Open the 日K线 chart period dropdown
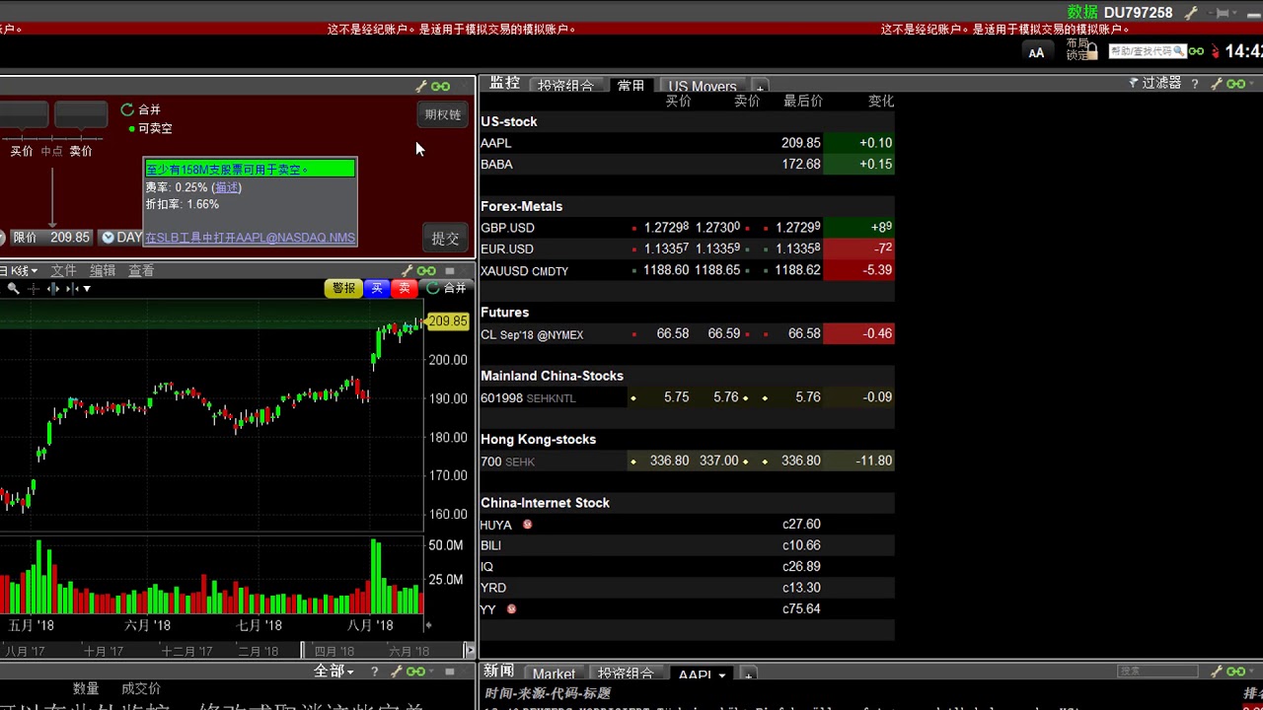This screenshot has width=1263, height=710. point(19,270)
